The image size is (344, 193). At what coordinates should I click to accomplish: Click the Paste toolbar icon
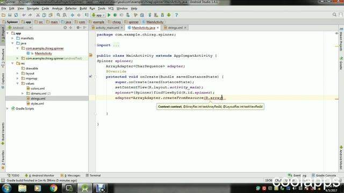(x=51, y=15)
